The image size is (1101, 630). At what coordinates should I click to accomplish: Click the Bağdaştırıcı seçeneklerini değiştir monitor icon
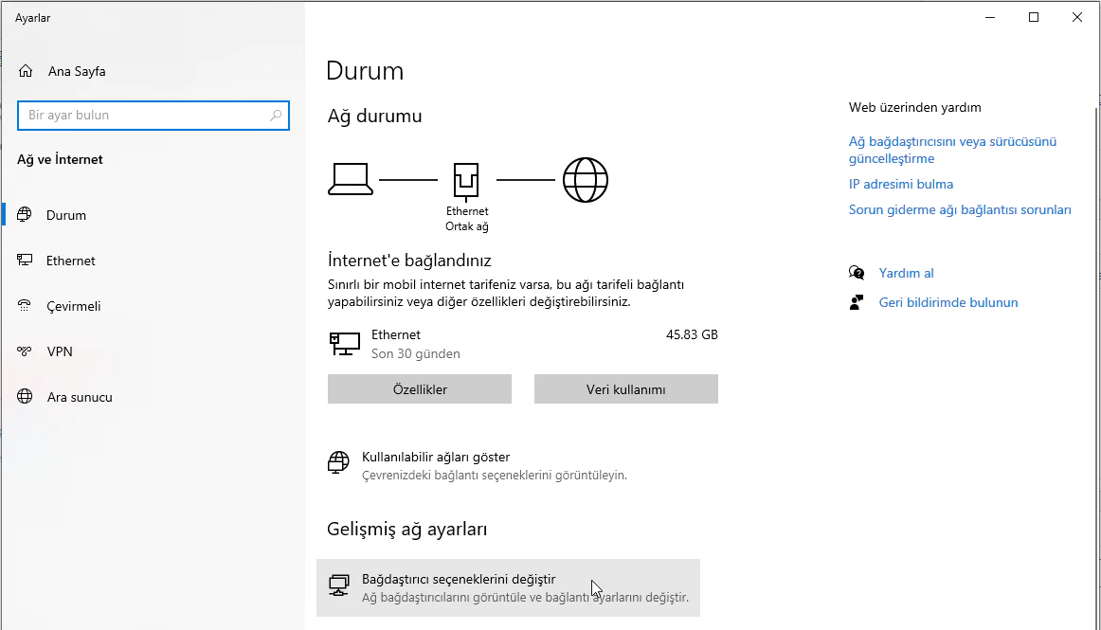point(338,585)
